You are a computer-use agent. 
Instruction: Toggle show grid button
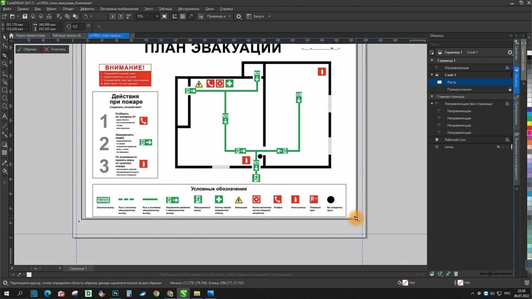coord(182,16)
